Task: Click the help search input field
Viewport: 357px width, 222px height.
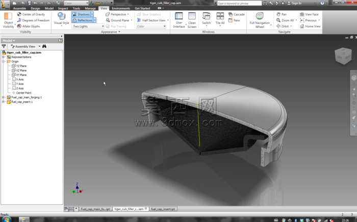Action: tap(239, 3)
